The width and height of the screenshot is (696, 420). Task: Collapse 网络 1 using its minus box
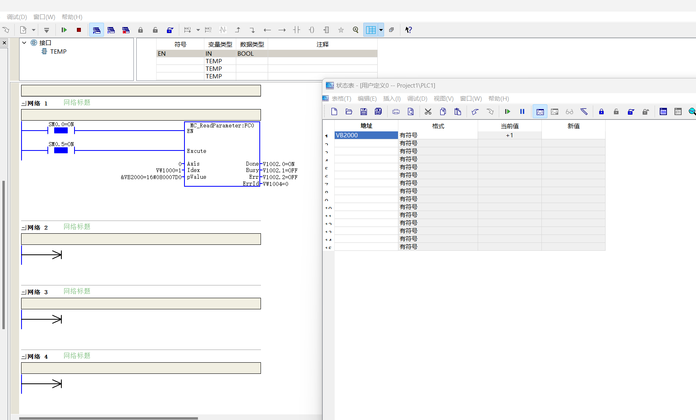[x=24, y=104]
